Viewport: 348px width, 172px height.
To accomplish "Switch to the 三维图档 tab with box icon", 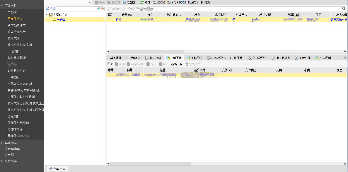I will click(x=194, y=58).
